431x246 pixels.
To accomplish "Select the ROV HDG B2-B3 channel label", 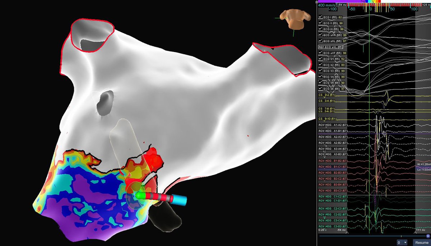I will click(333, 173).
